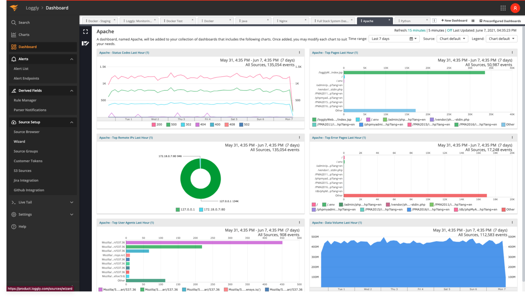The width and height of the screenshot is (525, 299).
Task: Open the user avatar menu top right
Action: 515,8
